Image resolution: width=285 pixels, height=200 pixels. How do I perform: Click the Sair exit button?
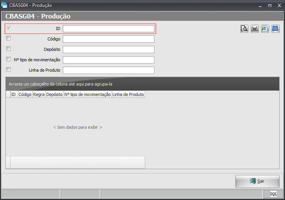click(257, 181)
